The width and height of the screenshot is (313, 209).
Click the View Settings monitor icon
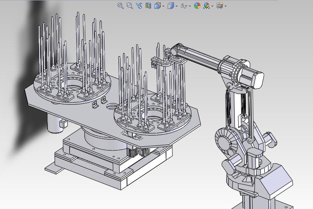click(220, 6)
